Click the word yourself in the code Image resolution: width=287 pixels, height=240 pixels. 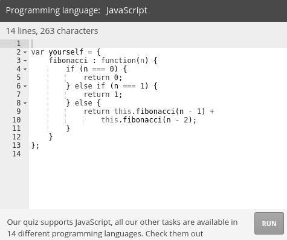click(x=66, y=52)
